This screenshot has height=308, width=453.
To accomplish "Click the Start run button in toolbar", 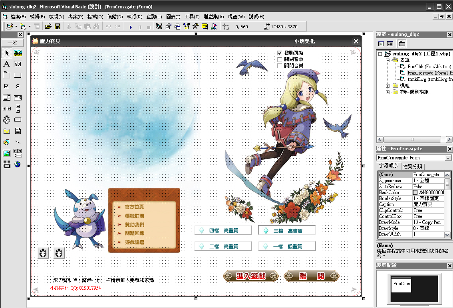I will 131,27.
